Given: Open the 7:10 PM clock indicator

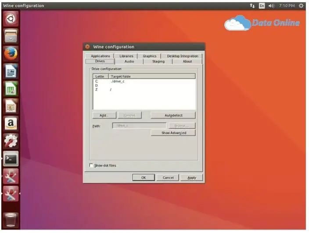Looking at the screenshot, I should [287, 6].
